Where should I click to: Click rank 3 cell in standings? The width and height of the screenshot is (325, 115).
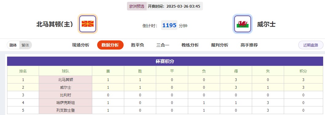click(x=23, y=95)
